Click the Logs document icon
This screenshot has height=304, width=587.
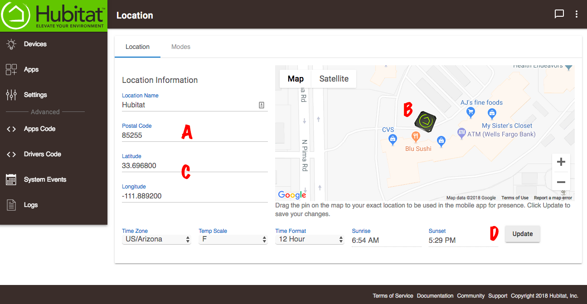pyautogui.click(x=11, y=205)
